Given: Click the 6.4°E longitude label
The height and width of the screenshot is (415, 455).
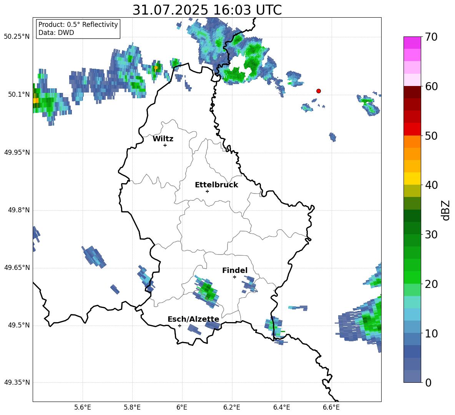Looking at the screenshot, I should tap(281, 407).
